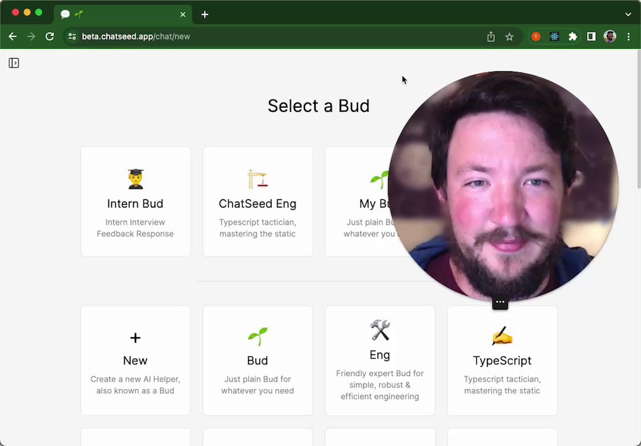Expand the tab search chevron
The height and width of the screenshot is (446, 641).
(x=628, y=14)
